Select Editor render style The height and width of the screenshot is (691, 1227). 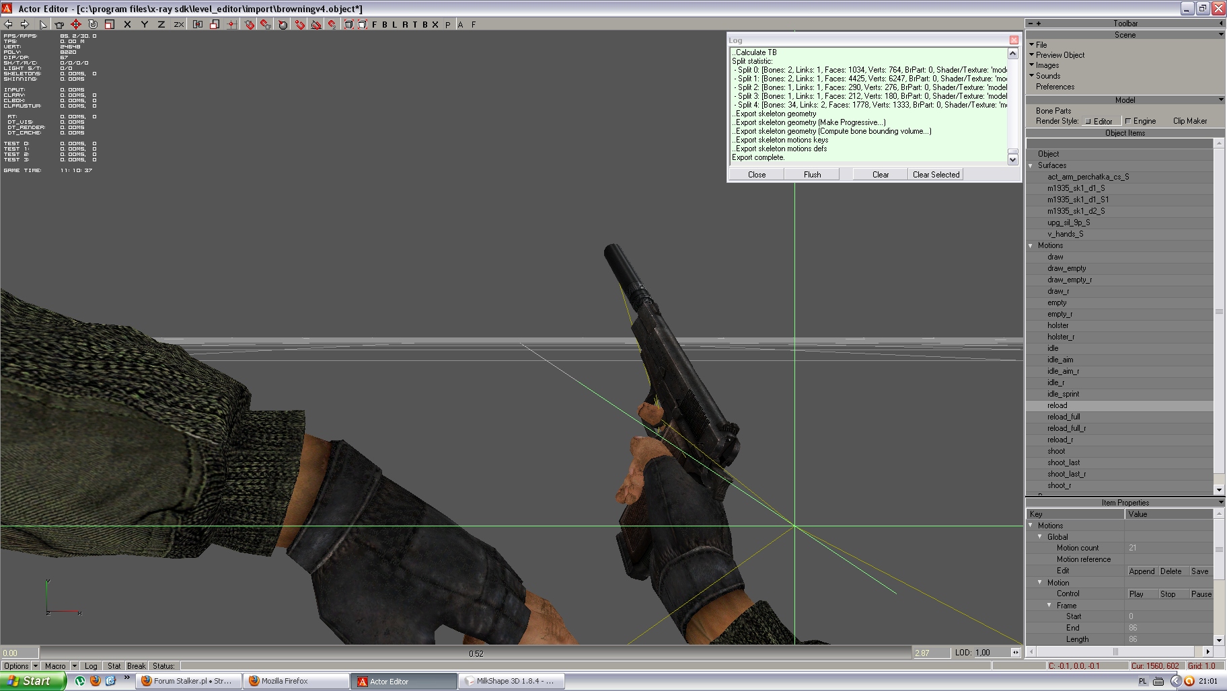click(1101, 121)
